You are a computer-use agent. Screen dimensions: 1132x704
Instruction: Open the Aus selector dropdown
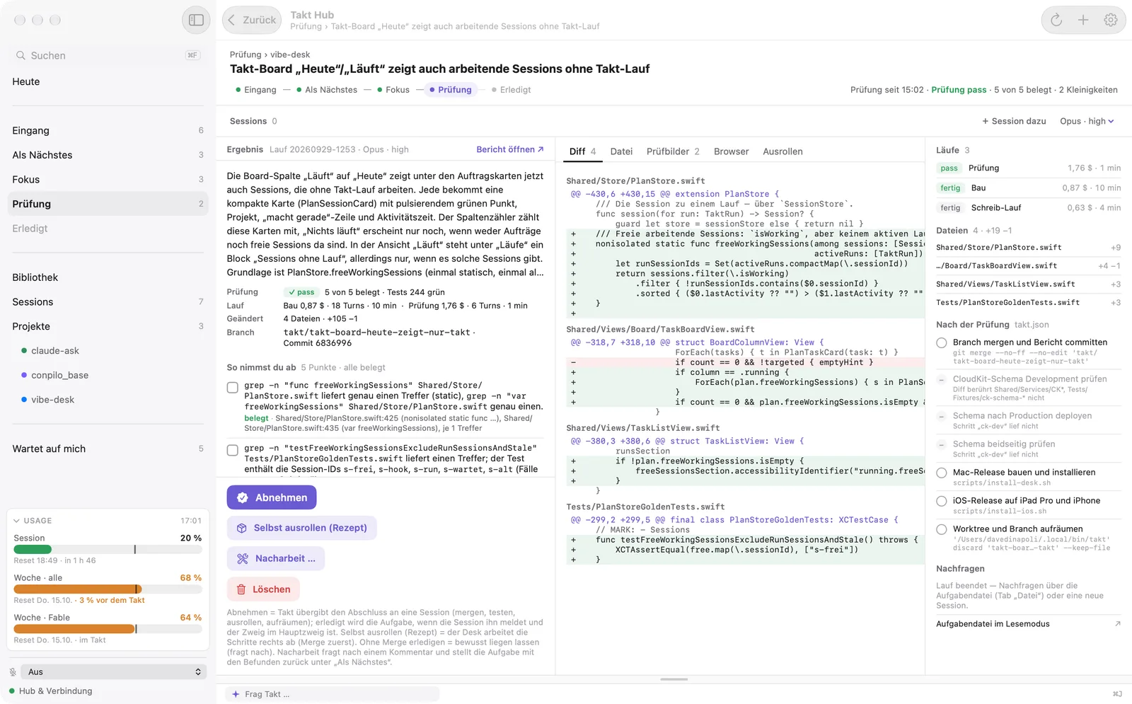coord(114,672)
